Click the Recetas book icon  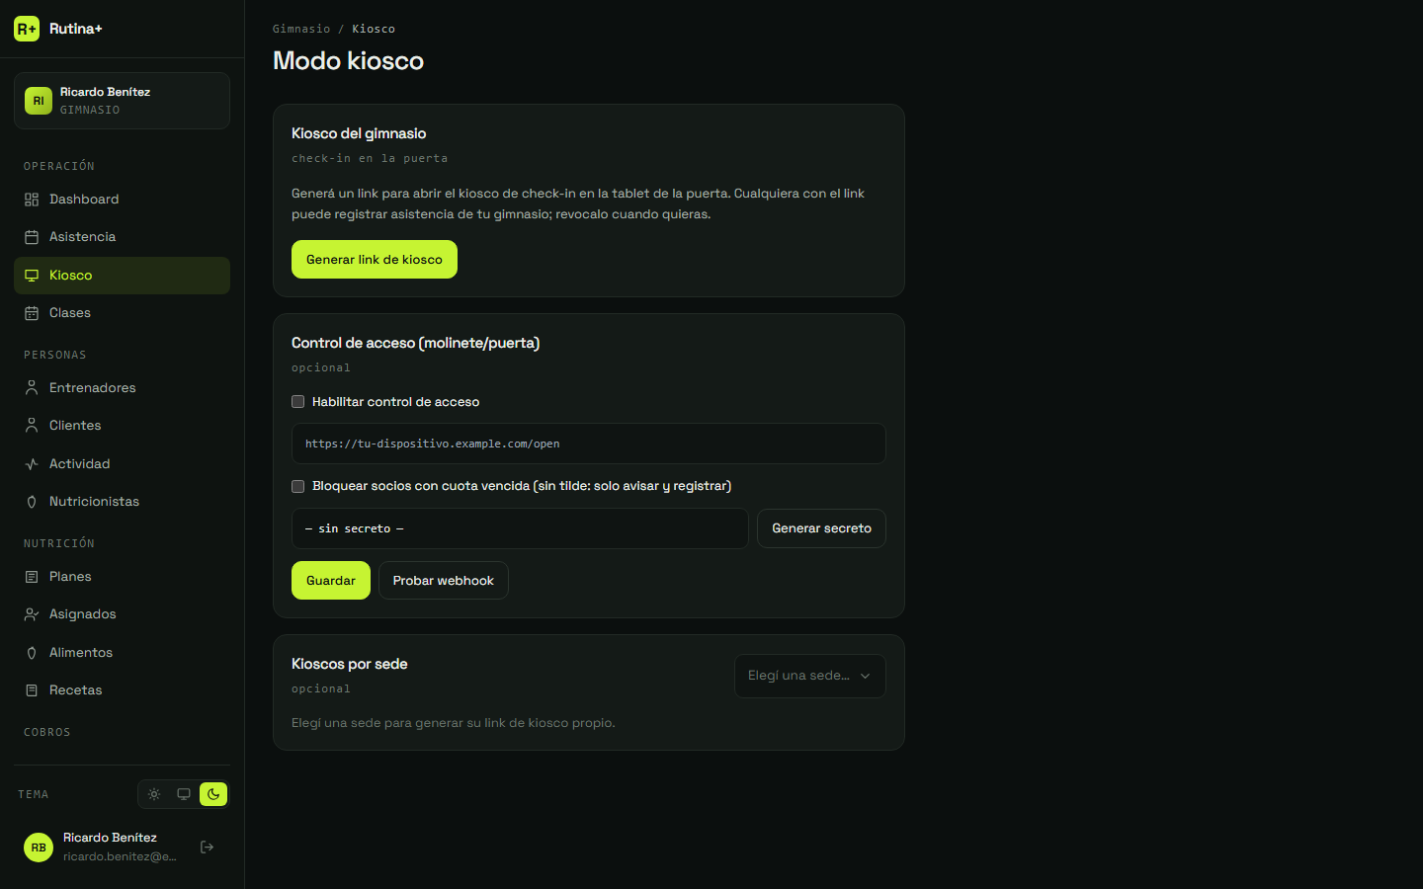[x=32, y=690]
